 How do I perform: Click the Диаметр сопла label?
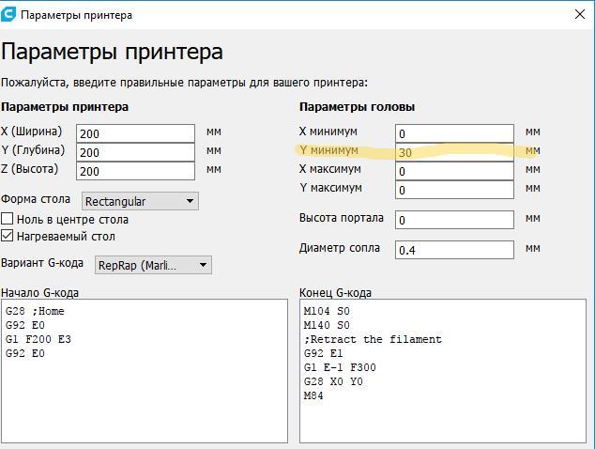pyautogui.click(x=339, y=248)
